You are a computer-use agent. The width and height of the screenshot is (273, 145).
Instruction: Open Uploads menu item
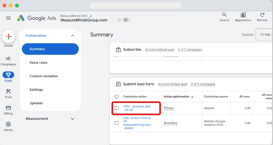[36, 103]
